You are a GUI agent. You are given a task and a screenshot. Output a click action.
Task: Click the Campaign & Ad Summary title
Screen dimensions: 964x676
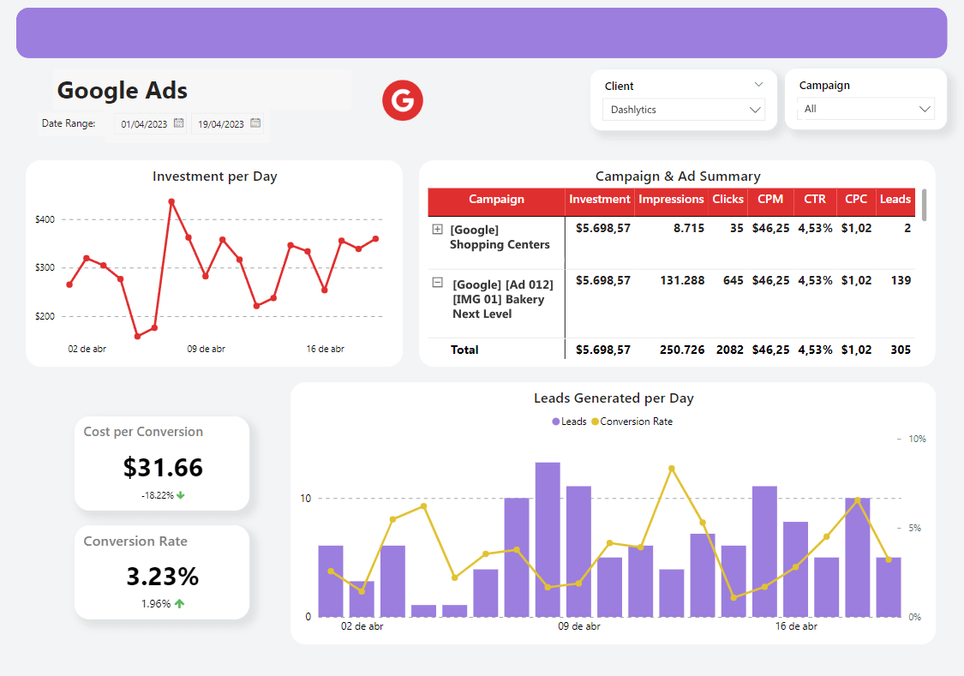(678, 176)
